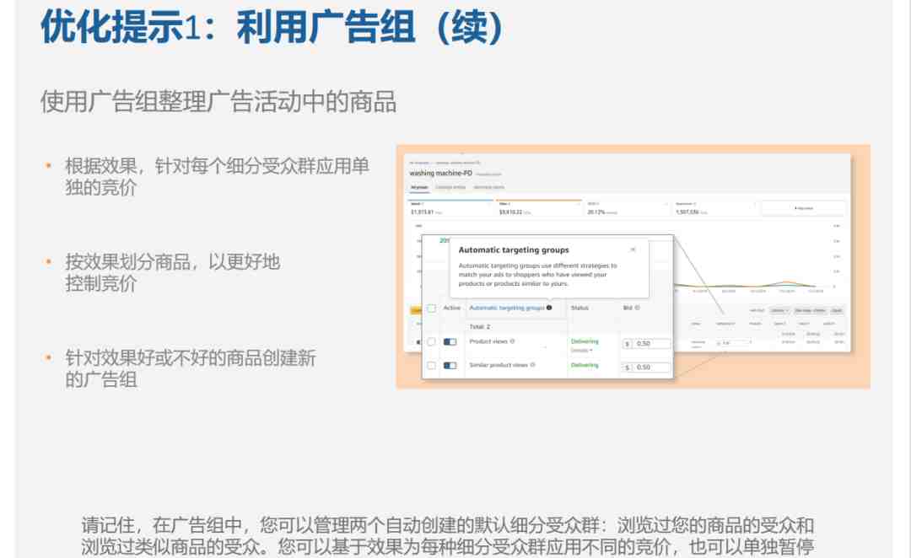Click the Add metric button

tap(804, 208)
